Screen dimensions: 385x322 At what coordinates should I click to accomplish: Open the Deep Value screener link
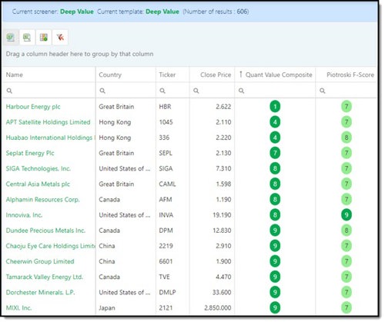pos(77,12)
